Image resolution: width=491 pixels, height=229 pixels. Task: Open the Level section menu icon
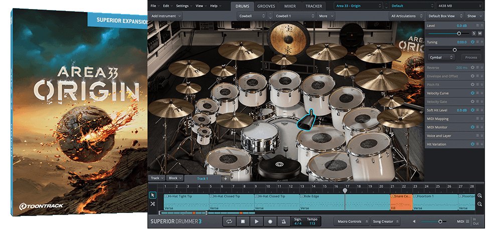[477, 26]
